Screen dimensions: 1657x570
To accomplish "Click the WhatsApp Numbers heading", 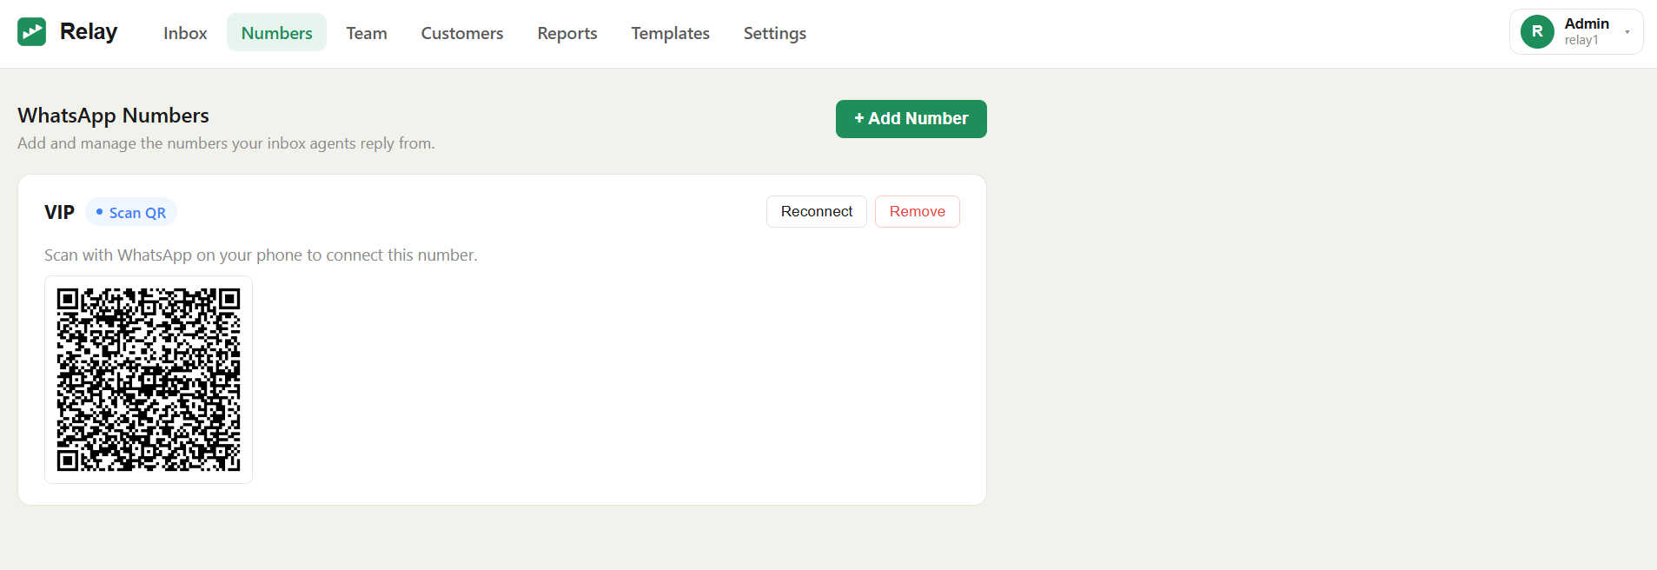I will click(113, 116).
